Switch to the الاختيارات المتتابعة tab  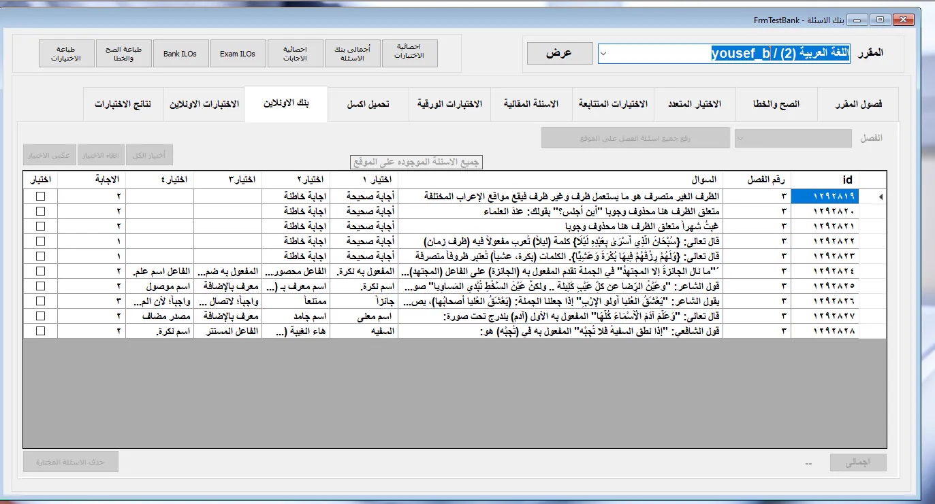click(613, 104)
